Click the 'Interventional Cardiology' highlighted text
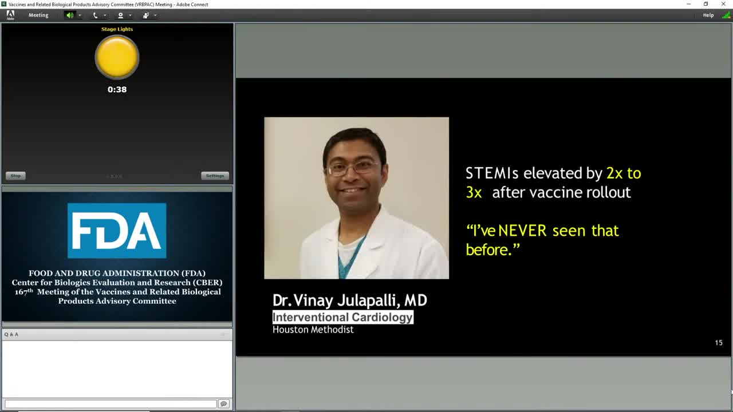 [x=342, y=317]
